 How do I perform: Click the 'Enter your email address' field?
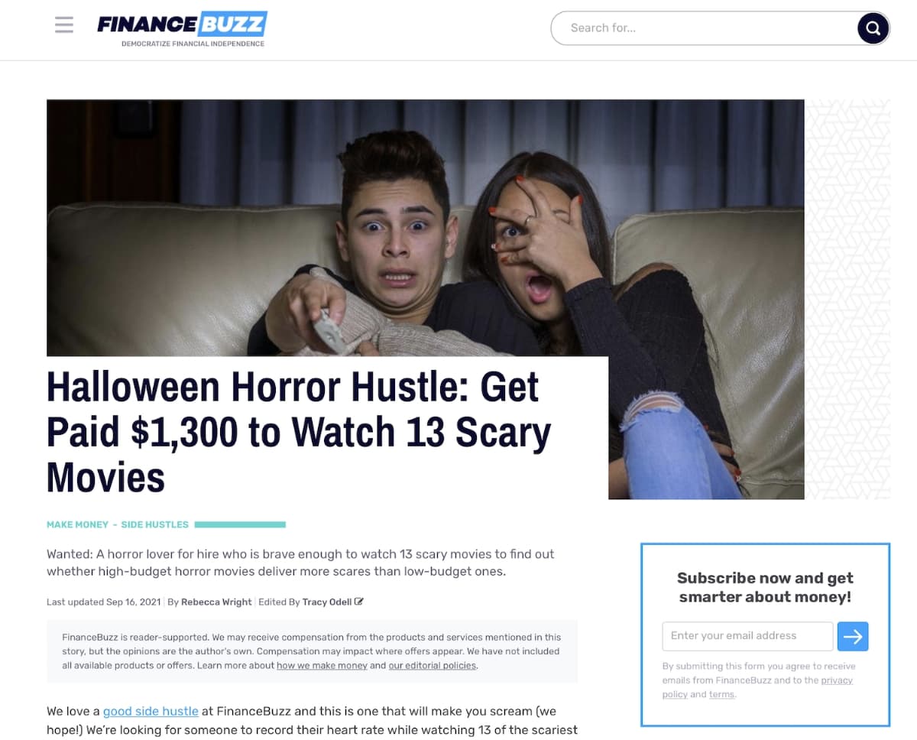(747, 636)
